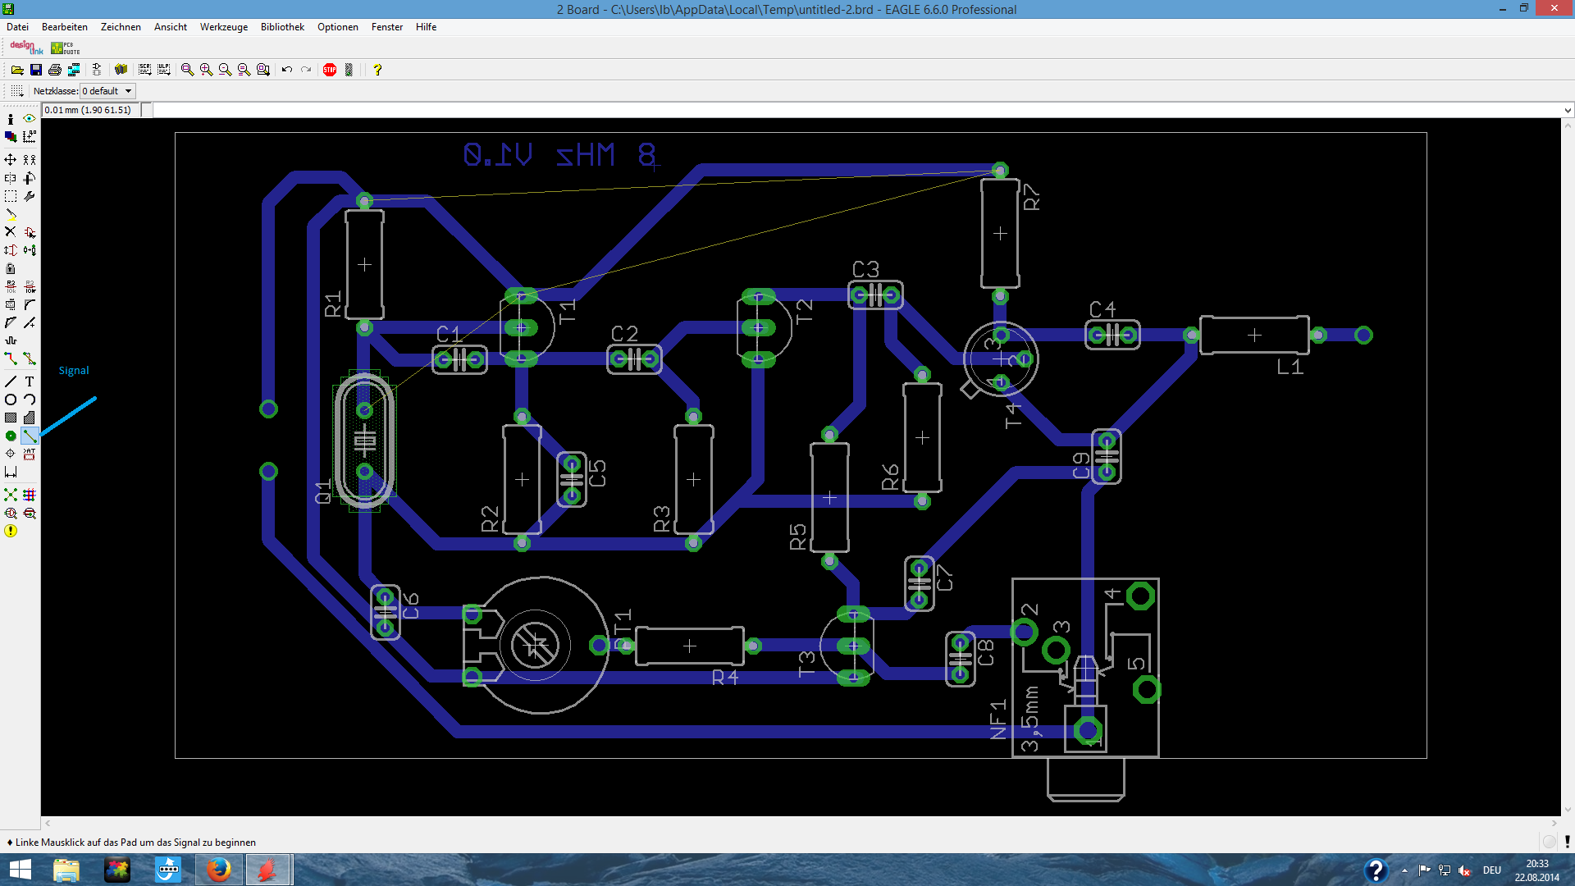Click the Undo arrow icon
The image size is (1575, 886).
[x=287, y=70]
